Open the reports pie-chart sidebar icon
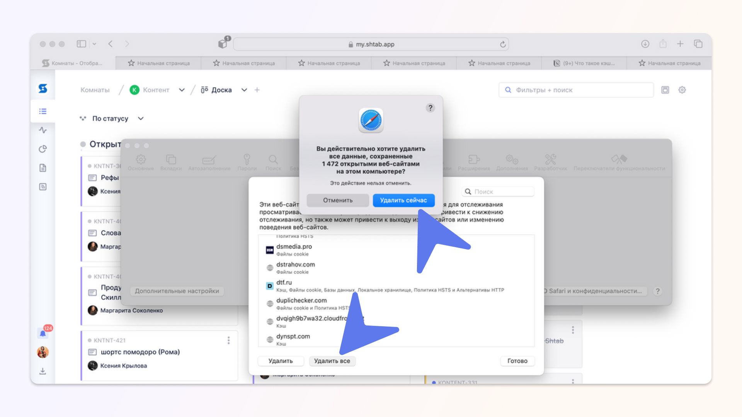This screenshot has width=742, height=417. pos(43,149)
